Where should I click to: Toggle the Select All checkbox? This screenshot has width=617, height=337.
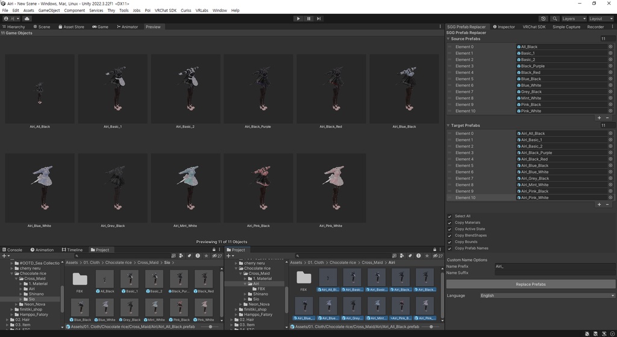(x=449, y=217)
